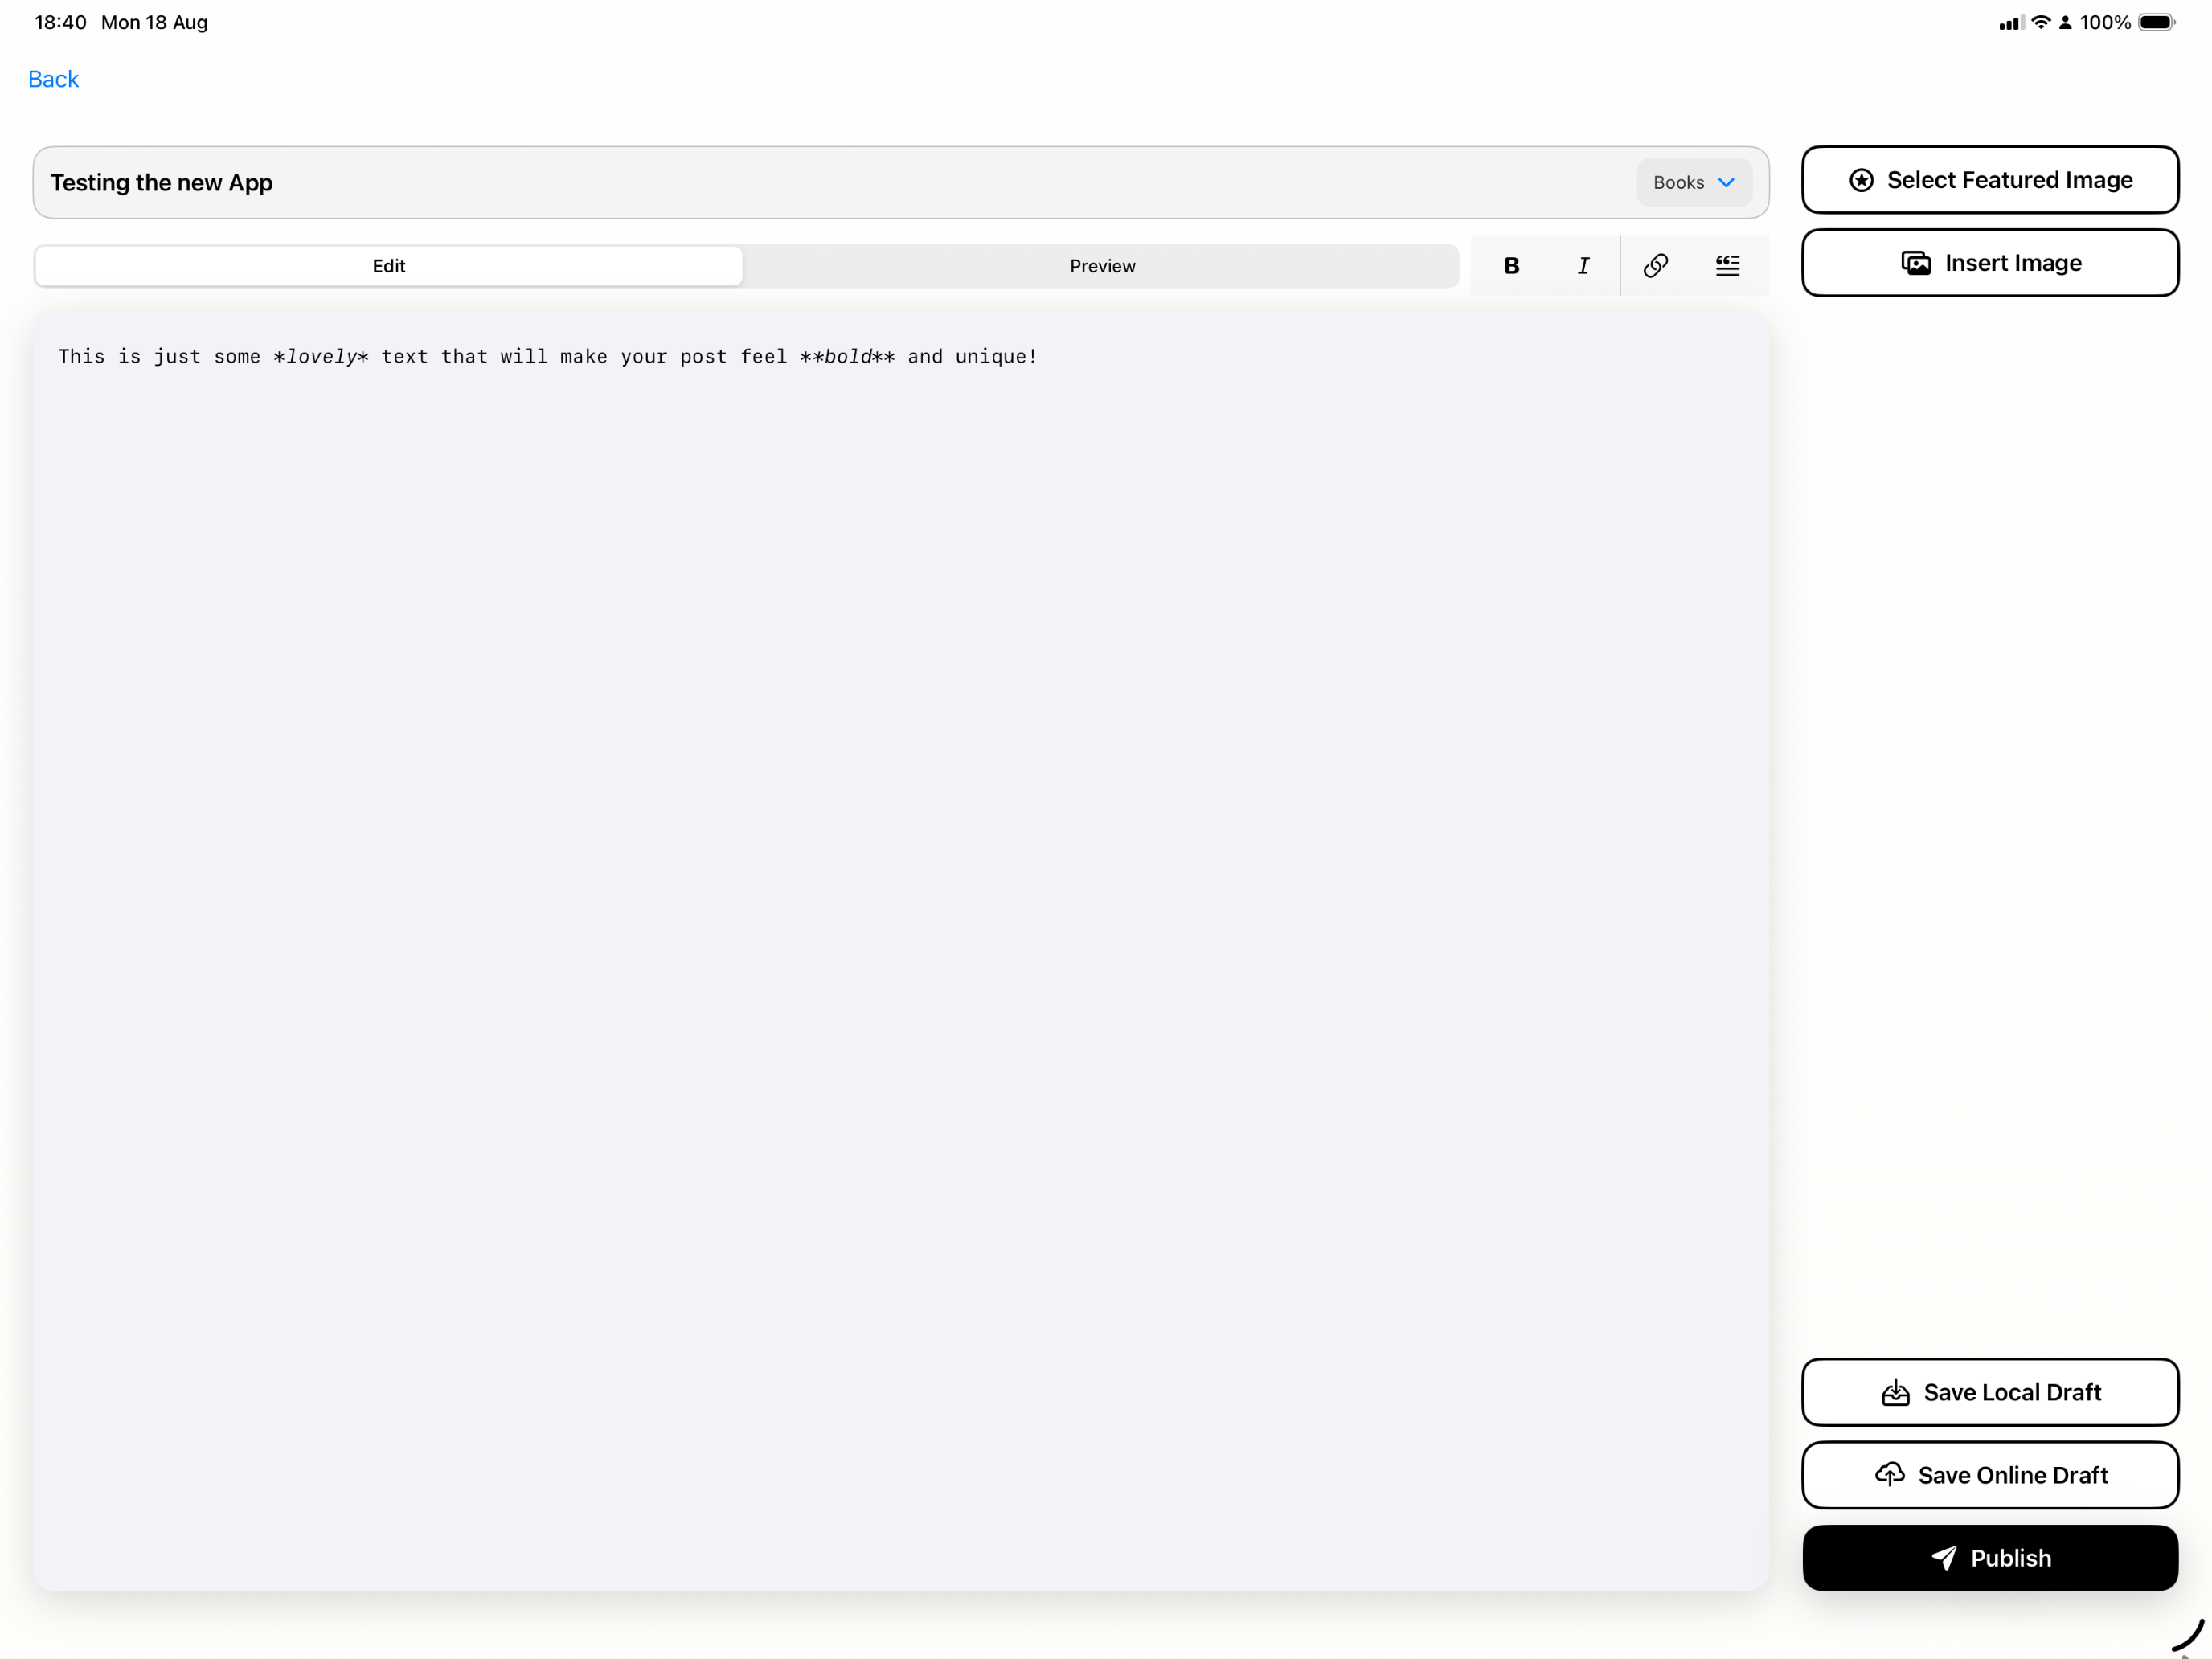Save the post as a local draft
Screen dimensions: 2212x1659
click(1990, 1392)
